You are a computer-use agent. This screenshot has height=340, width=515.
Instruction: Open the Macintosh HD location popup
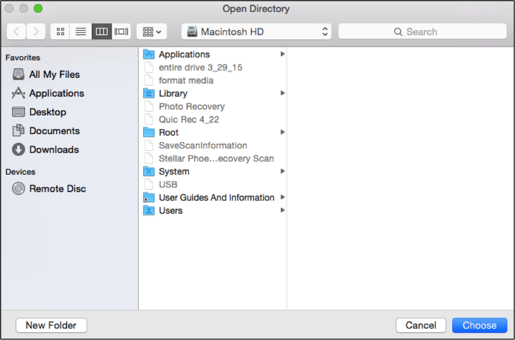256,32
